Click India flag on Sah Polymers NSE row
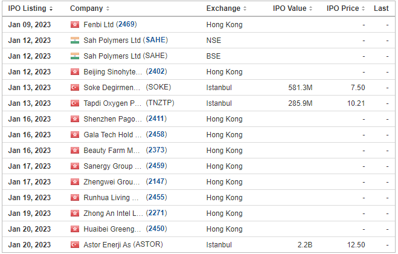Viewport: 398px width, 254px height. pos(75,41)
